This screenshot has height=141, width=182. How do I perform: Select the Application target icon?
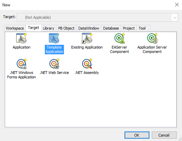pos(21,38)
